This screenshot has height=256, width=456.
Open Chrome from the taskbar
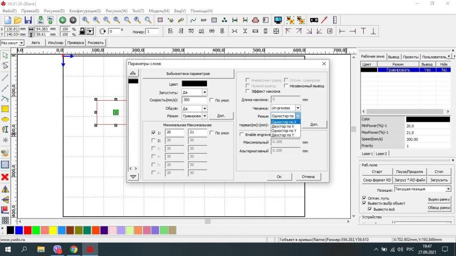pyautogui.click(x=73, y=250)
